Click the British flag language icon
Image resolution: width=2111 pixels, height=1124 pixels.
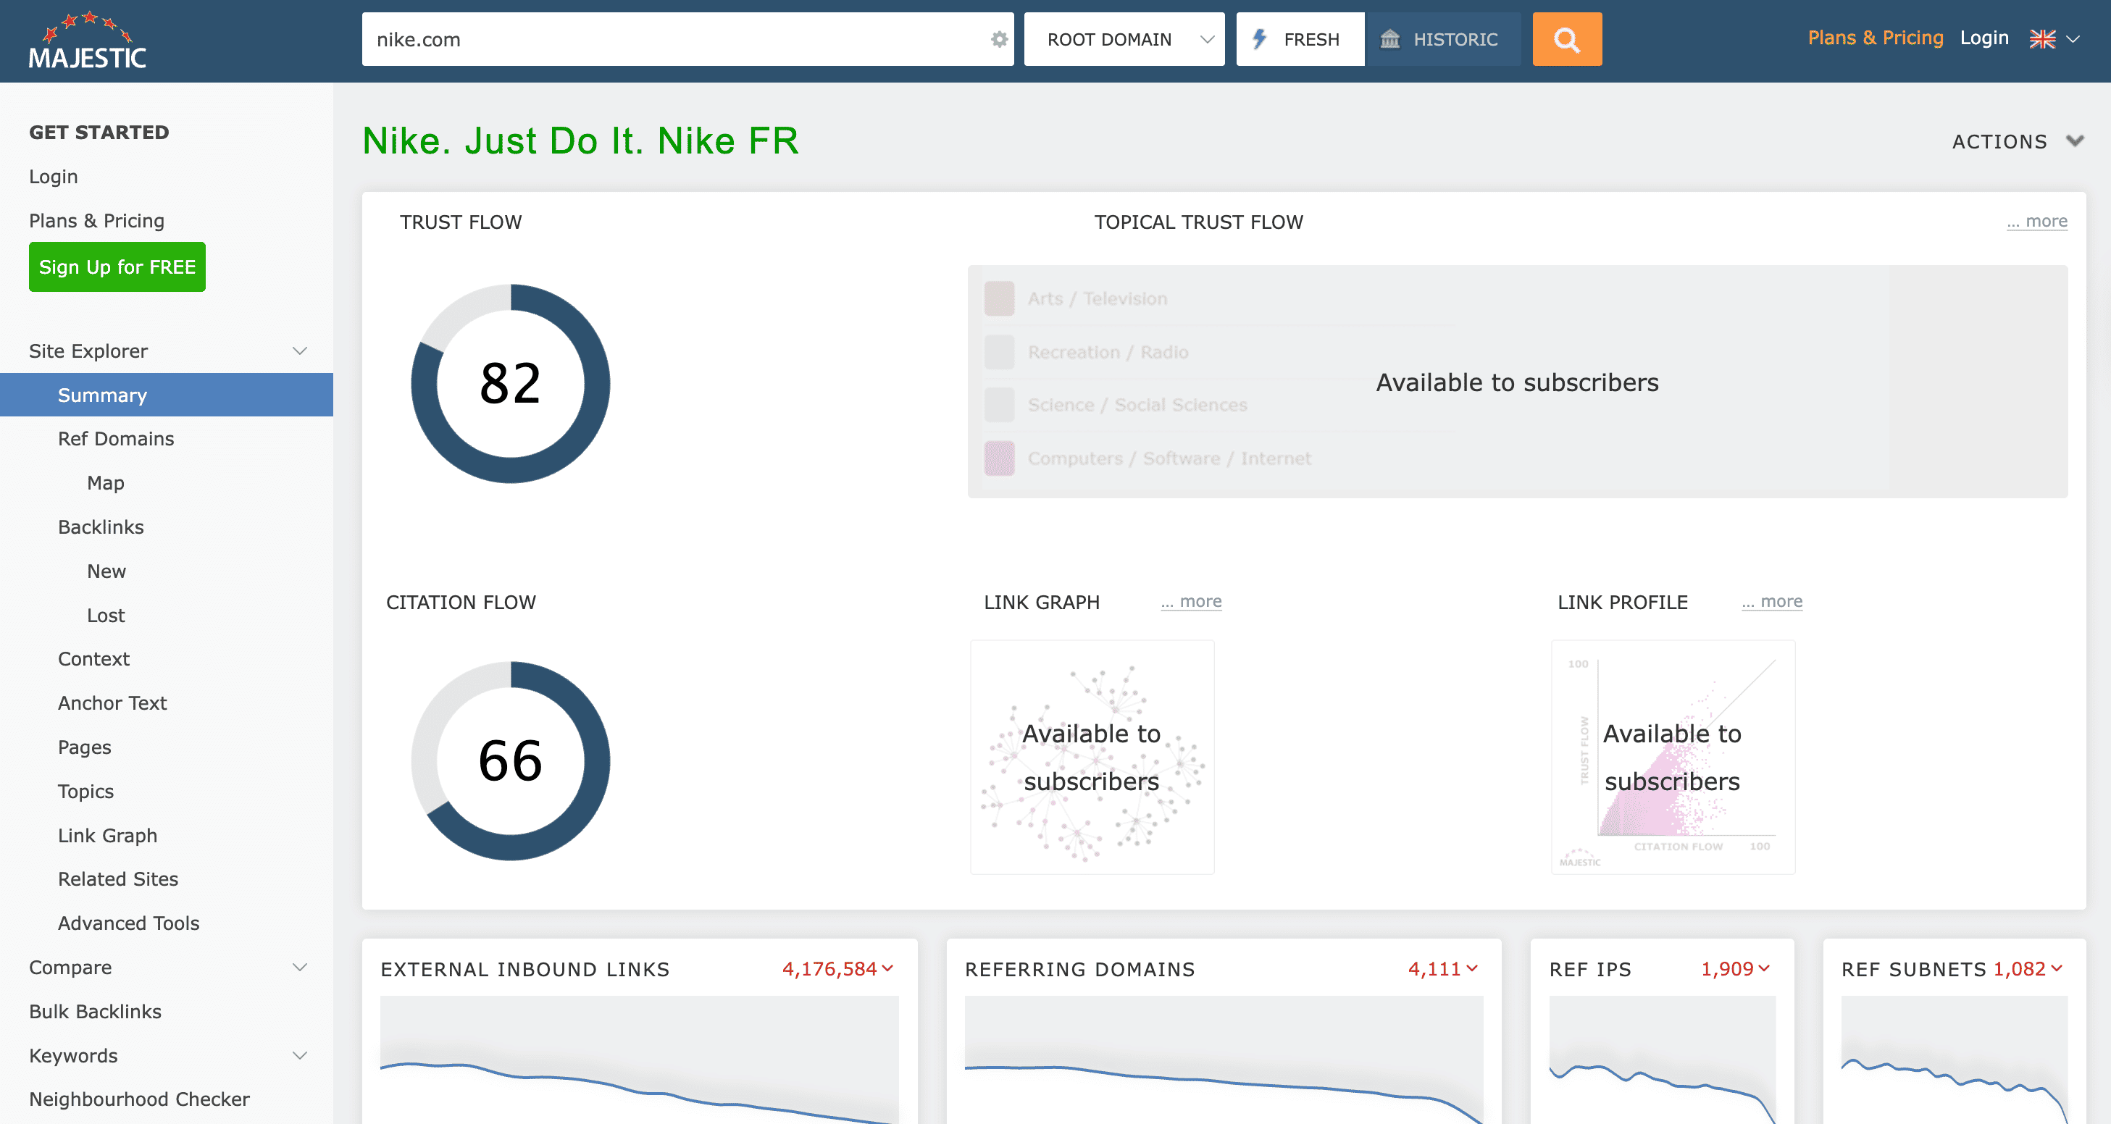click(2042, 38)
